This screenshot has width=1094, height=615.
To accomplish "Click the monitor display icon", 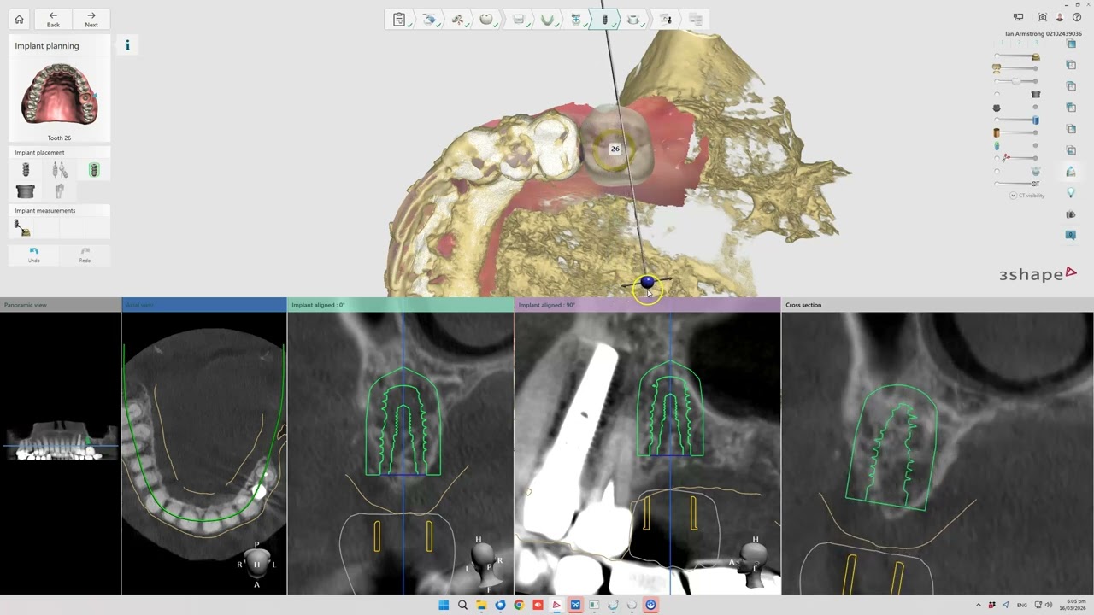I will [x=1018, y=17].
